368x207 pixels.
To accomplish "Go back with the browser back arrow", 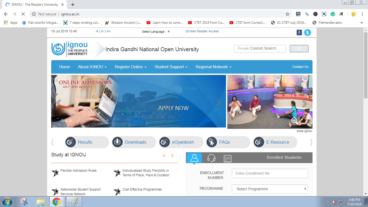I will 6,14.
